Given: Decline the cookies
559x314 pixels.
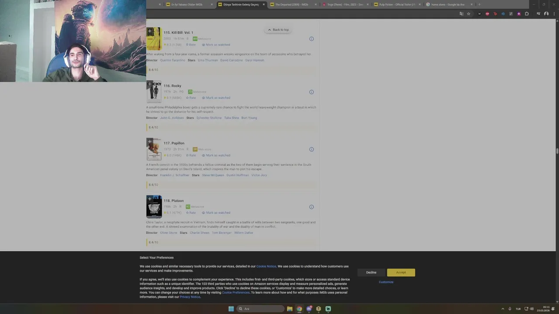Looking at the screenshot, I should [x=371, y=273].
